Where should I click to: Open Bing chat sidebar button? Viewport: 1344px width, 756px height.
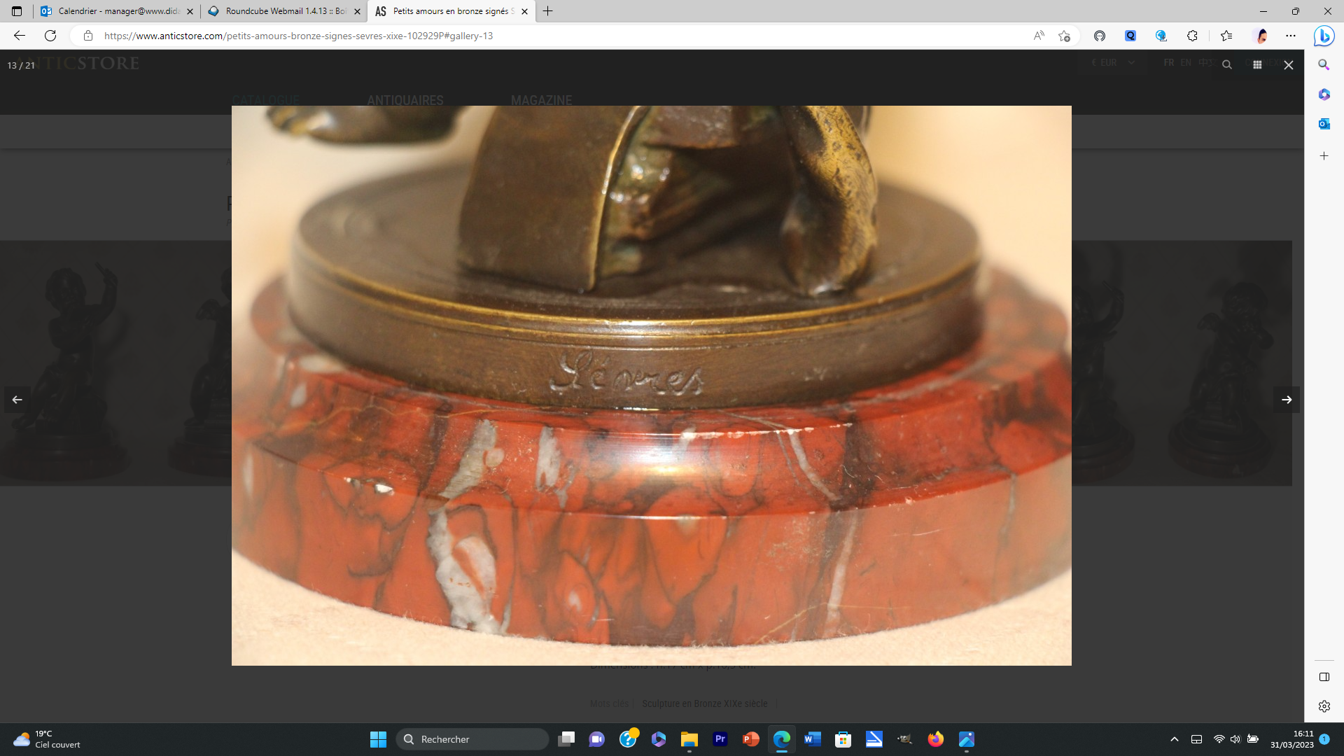coord(1324,36)
